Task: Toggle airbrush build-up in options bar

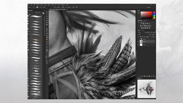Action: point(73,7)
